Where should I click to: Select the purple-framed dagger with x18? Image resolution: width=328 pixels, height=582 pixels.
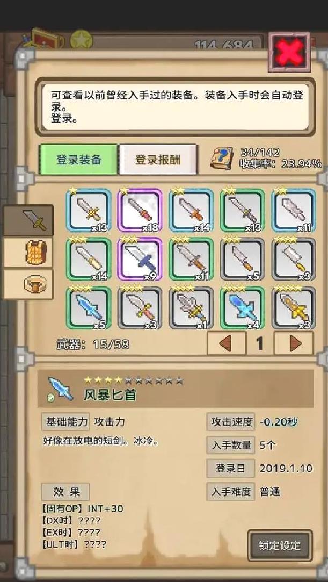tap(140, 211)
